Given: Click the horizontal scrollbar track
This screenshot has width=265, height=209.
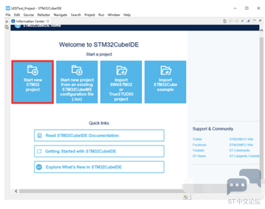Looking at the screenshot, I should click(102, 191).
